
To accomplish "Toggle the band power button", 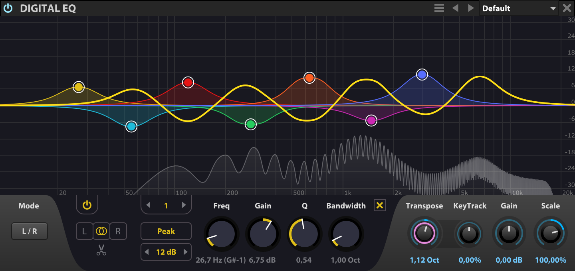I will (87, 206).
